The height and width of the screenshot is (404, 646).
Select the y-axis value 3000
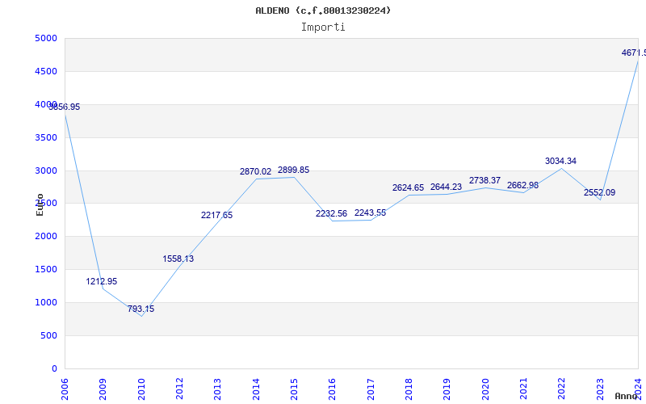46,170
